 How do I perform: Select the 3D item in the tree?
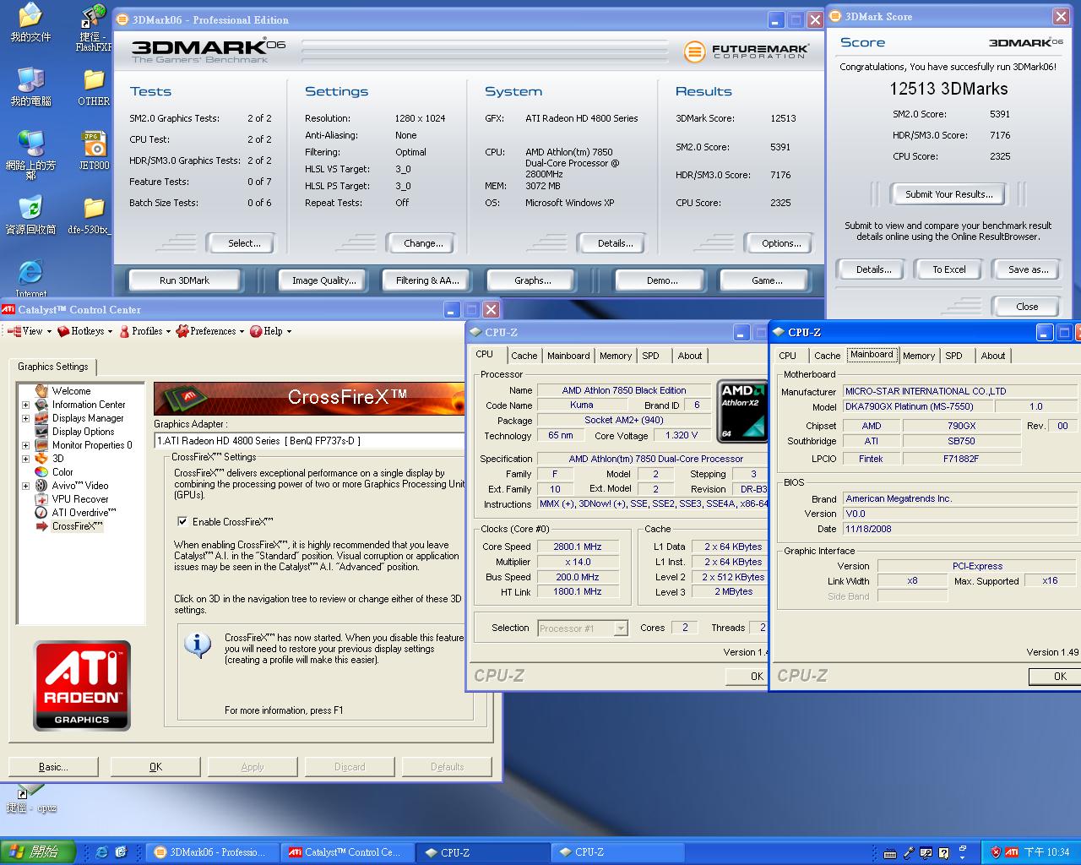pyautogui.click(x=57, y=459)
